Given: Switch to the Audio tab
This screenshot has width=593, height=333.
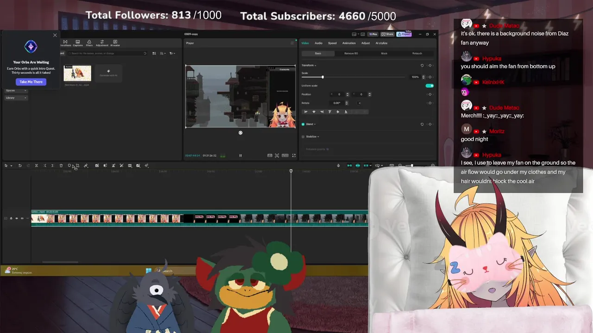Looking at the screenshot, I should pyautogui.click(x=318, y=43).
